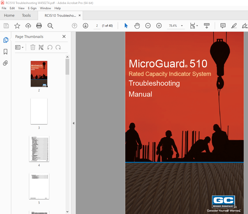
Task: Click the page number input field
Action: click(x=97, y=26)
